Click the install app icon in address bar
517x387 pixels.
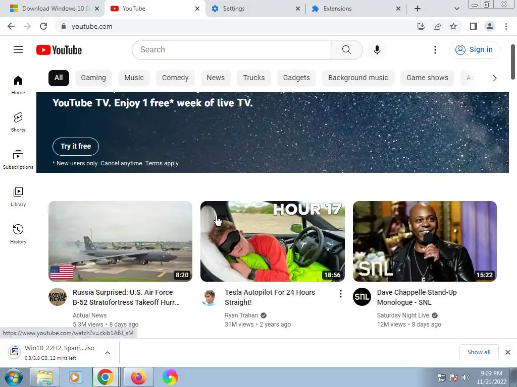click(x=421, y=26)
